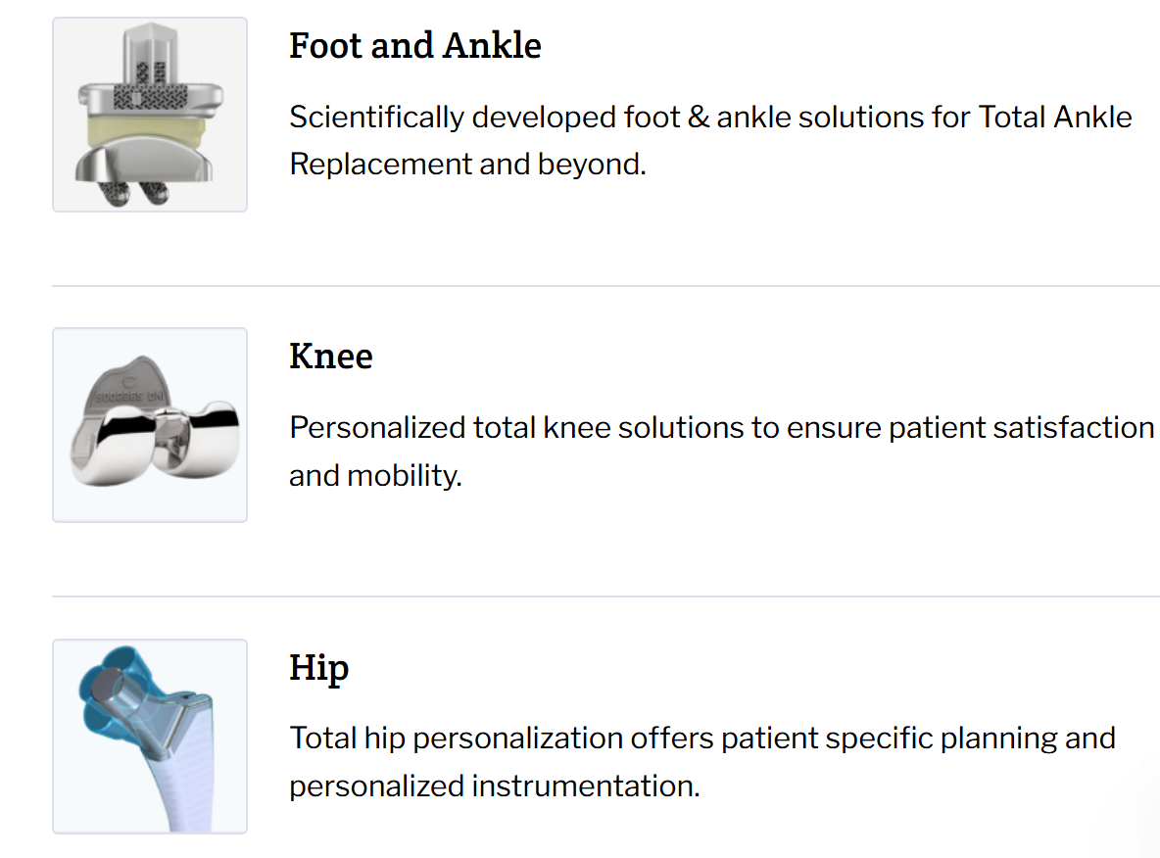Open the "Knee" category heading
The image size is (1160, 858).
pyautogui.click(x=330, y=357)
